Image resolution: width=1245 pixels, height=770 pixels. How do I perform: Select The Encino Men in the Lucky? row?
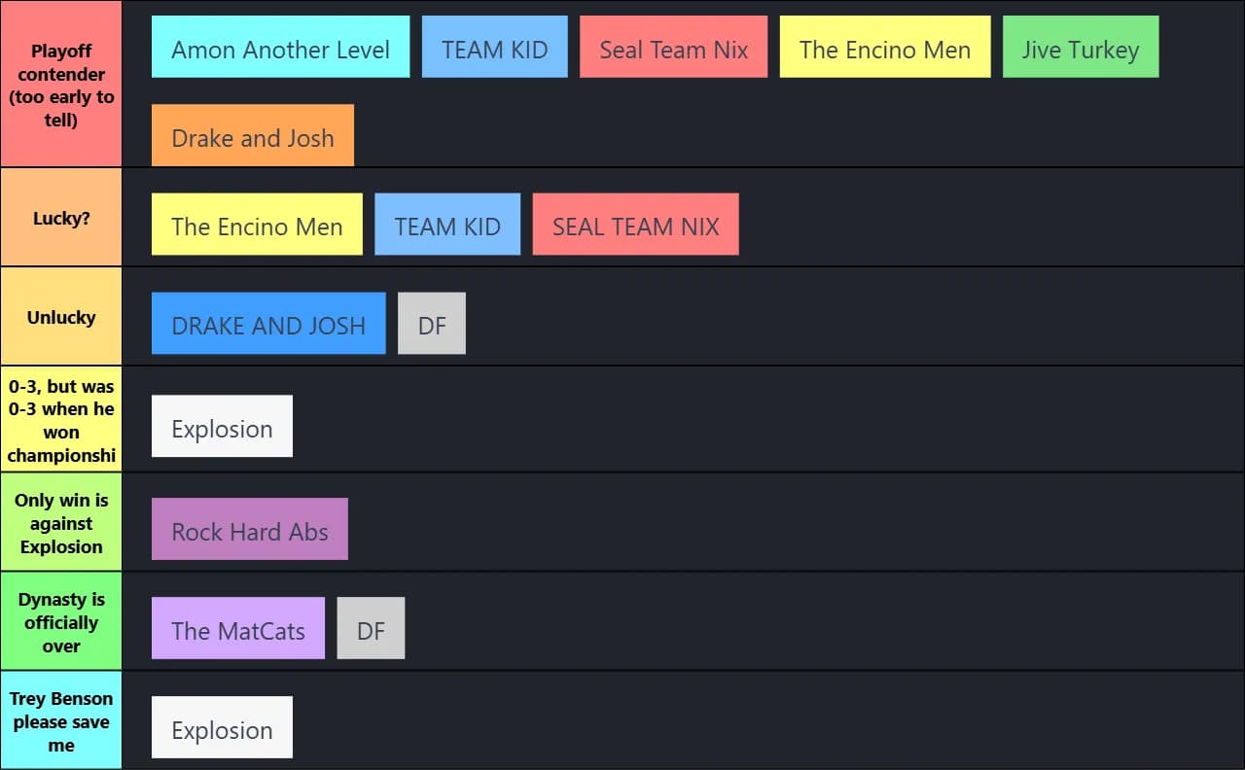click(x=257, y=225)
